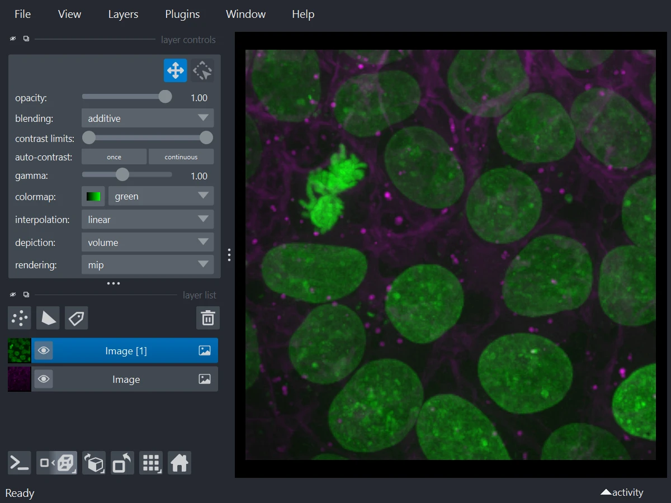This screenshot has height=503, width=671.
Task: Hide the Image [1] layer
Action: point(44,351)
